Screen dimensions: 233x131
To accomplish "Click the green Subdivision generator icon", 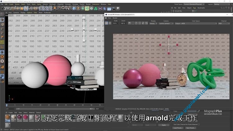I will tap(83, 8).
